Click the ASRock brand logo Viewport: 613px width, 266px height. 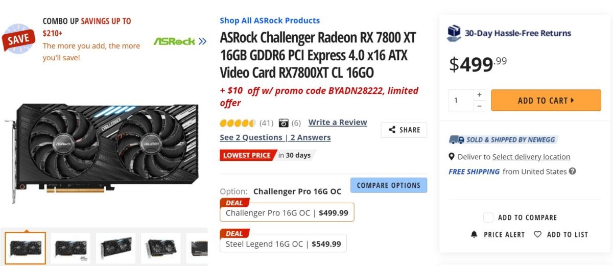click(175, 41)
